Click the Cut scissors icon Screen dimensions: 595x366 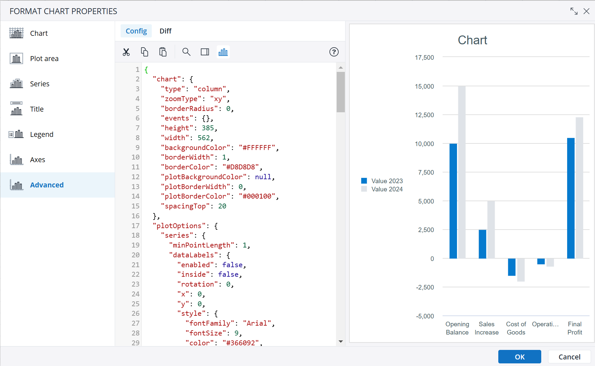click(x=126, y=52)
